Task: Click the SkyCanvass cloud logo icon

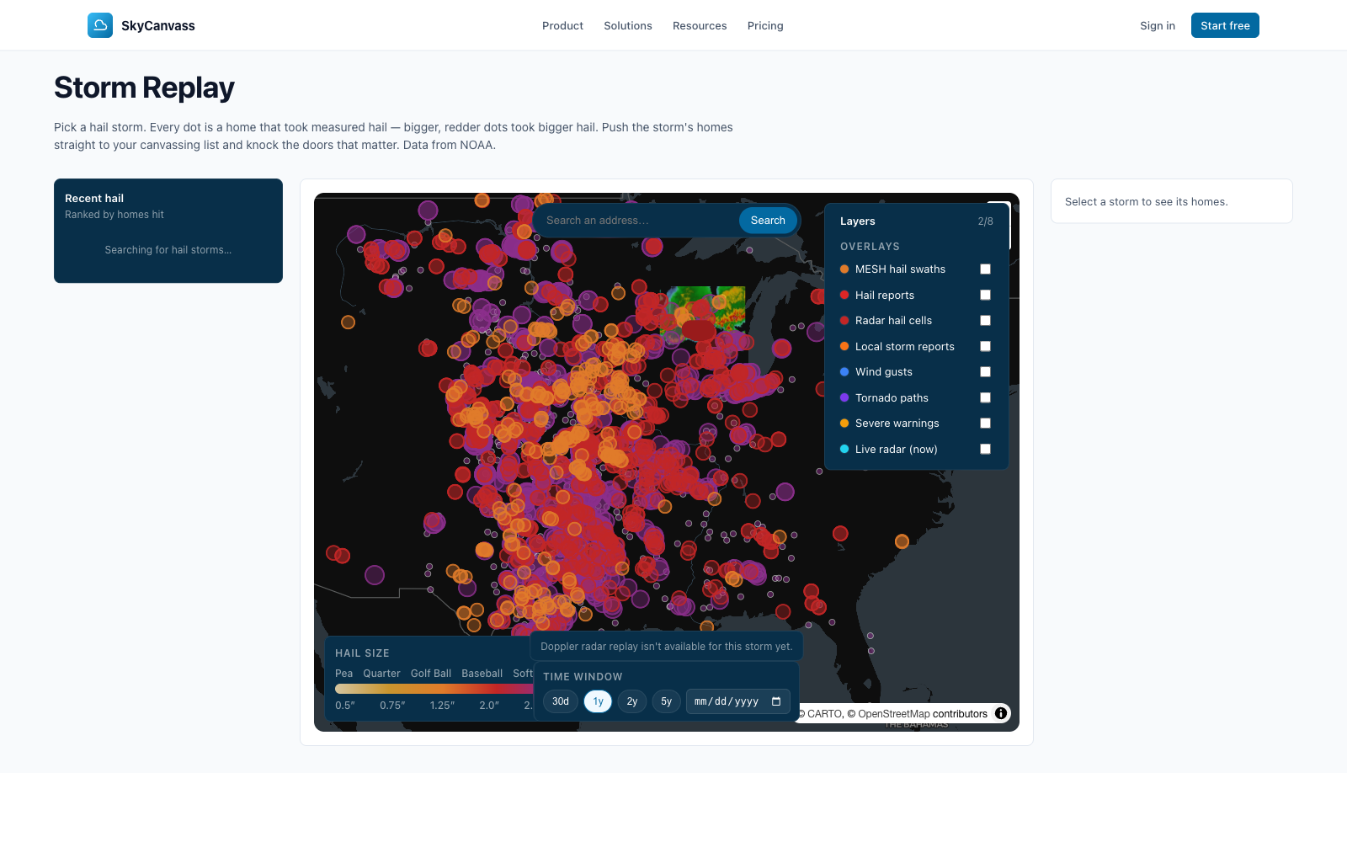Action: (x=100, y=25)
